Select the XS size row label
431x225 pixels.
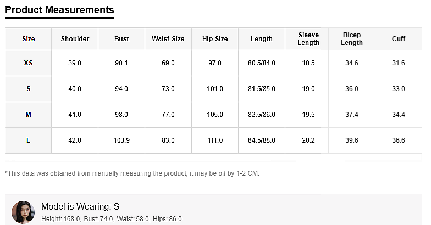coord(29,63)
